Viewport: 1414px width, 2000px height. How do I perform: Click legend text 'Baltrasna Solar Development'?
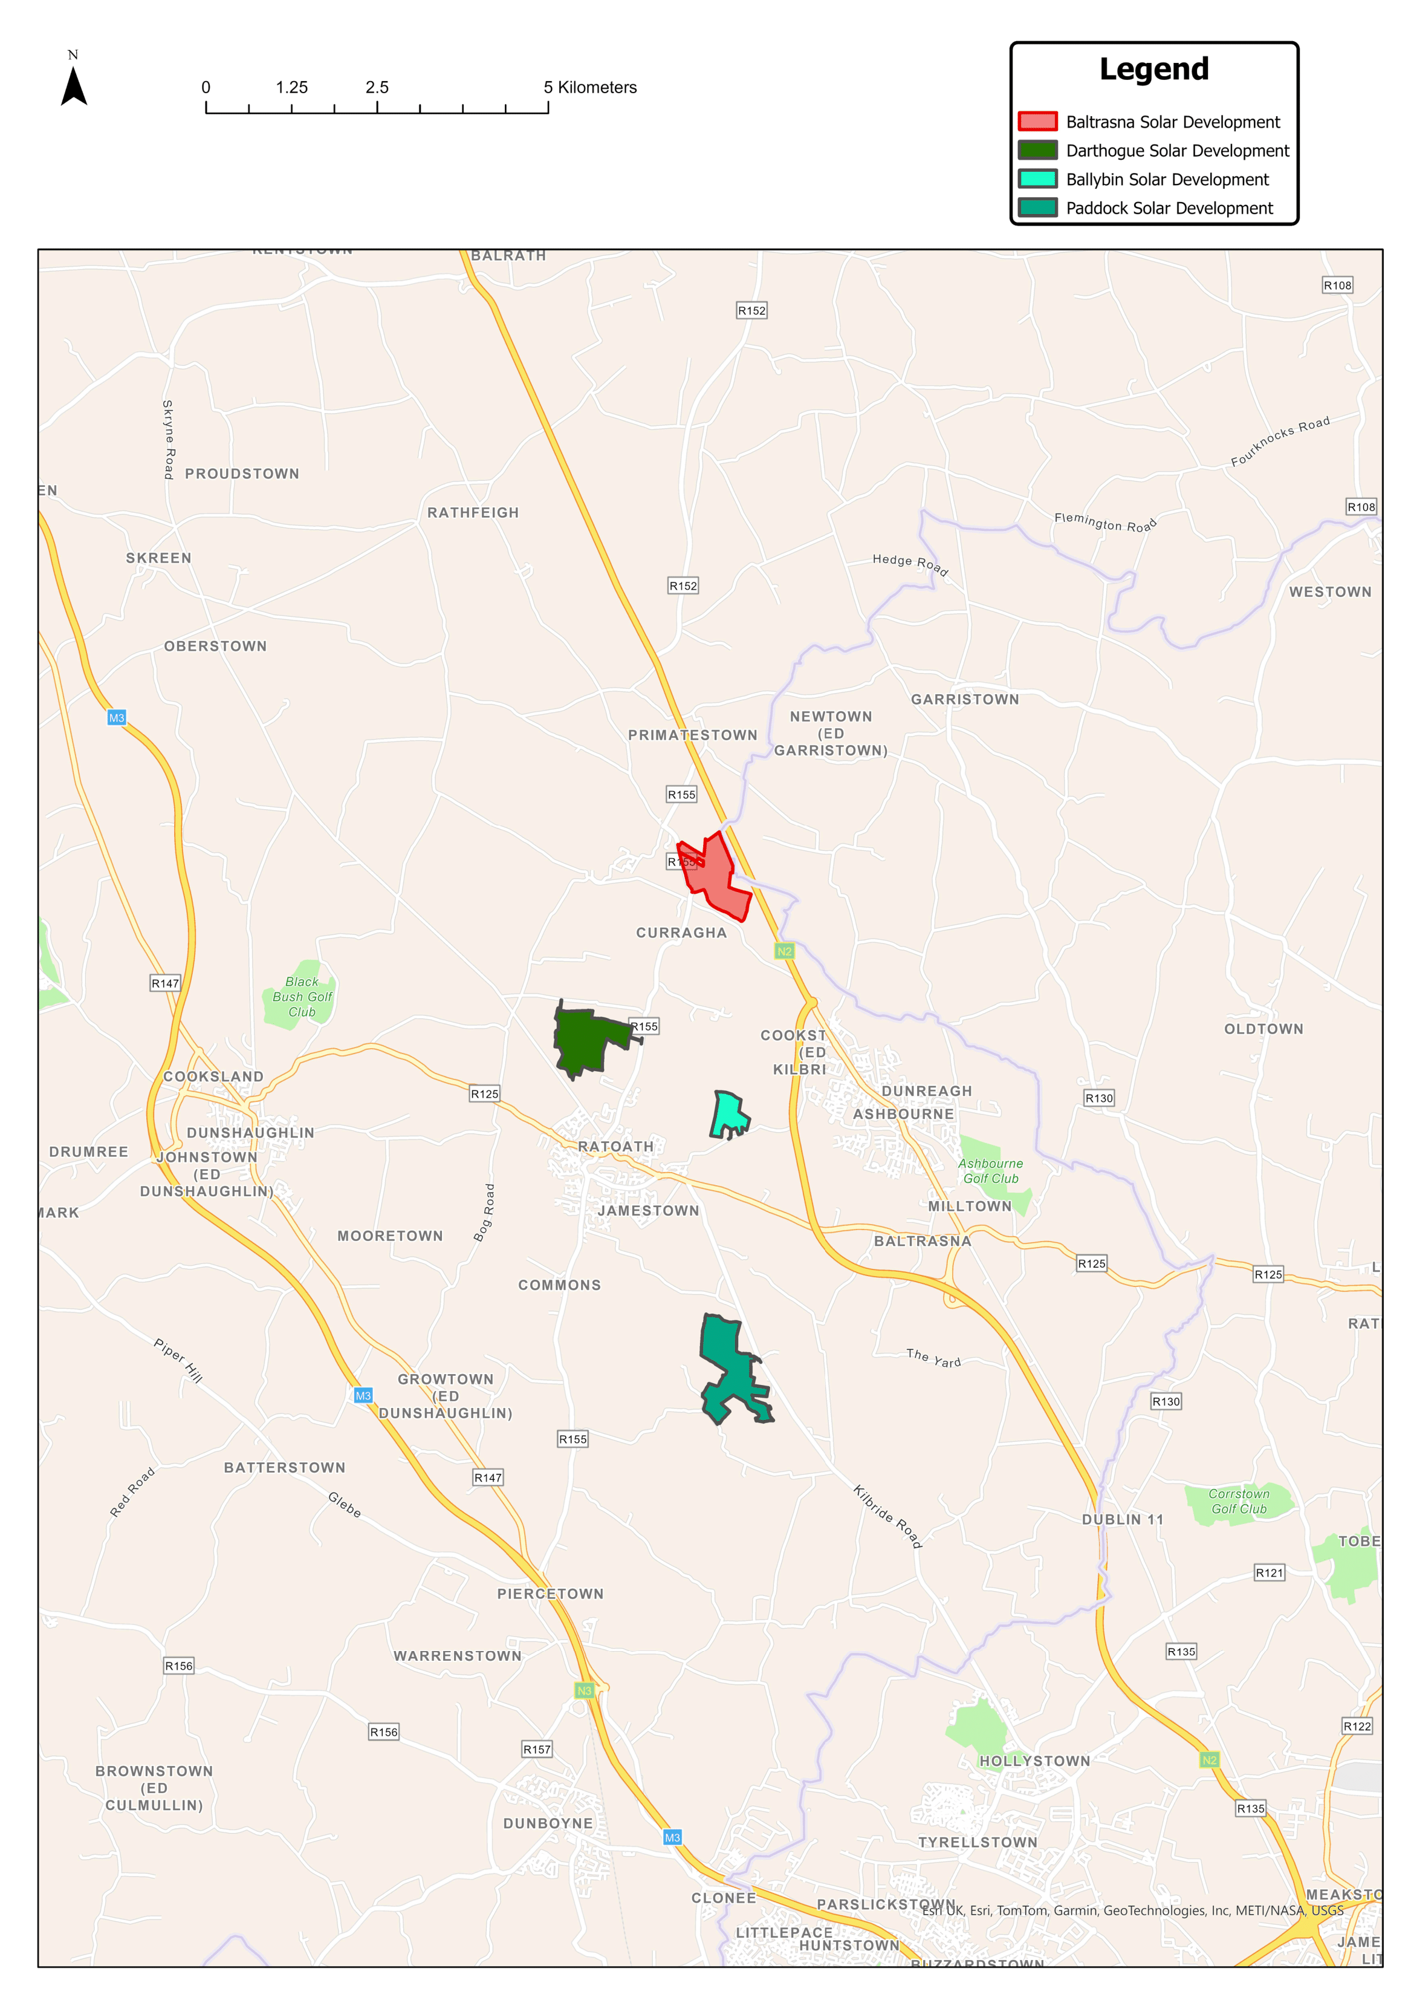(1173, 122)
